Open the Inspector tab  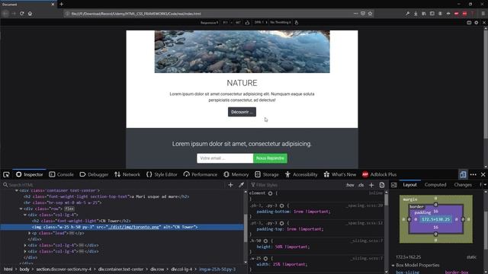[30, 174]
